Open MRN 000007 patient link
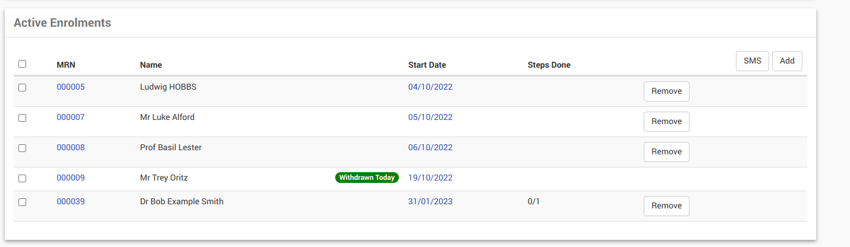The width and height of the screenshot is (850, 247). (71, 117)
